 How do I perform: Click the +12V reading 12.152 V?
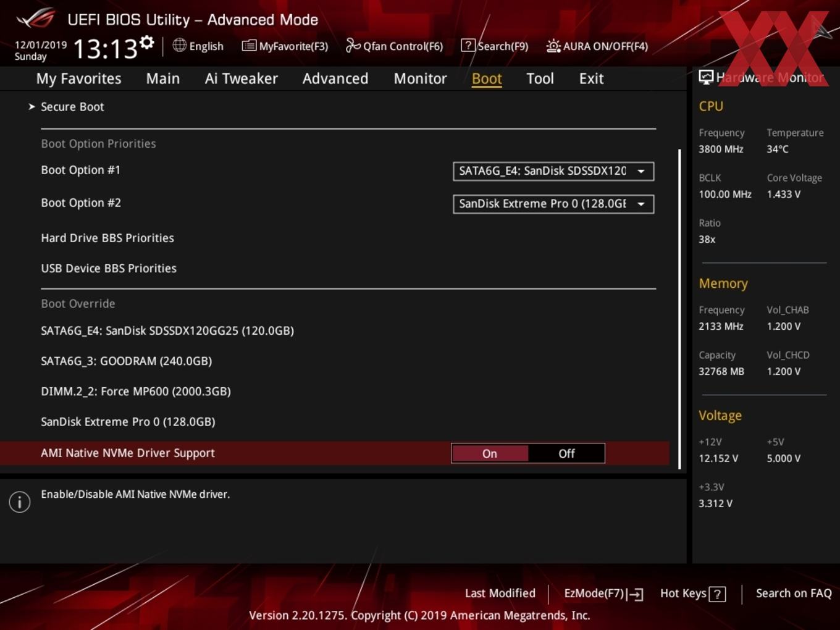(x=718, y=458)
